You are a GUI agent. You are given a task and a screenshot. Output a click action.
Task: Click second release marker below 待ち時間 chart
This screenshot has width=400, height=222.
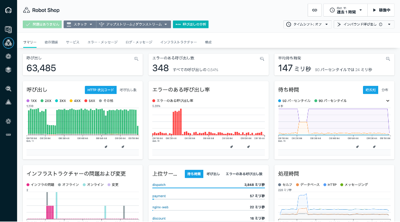(374, 147)
